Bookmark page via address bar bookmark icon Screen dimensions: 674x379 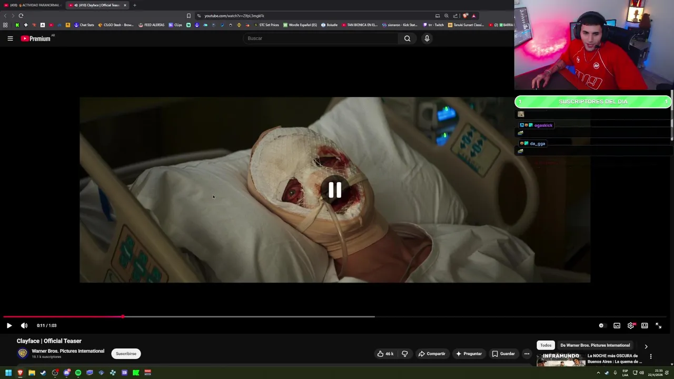click(189, 16)
